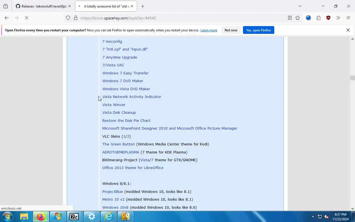Bookmark this page with star icon
The width and height of the screenshot is (355, 222).
[298, 18]
